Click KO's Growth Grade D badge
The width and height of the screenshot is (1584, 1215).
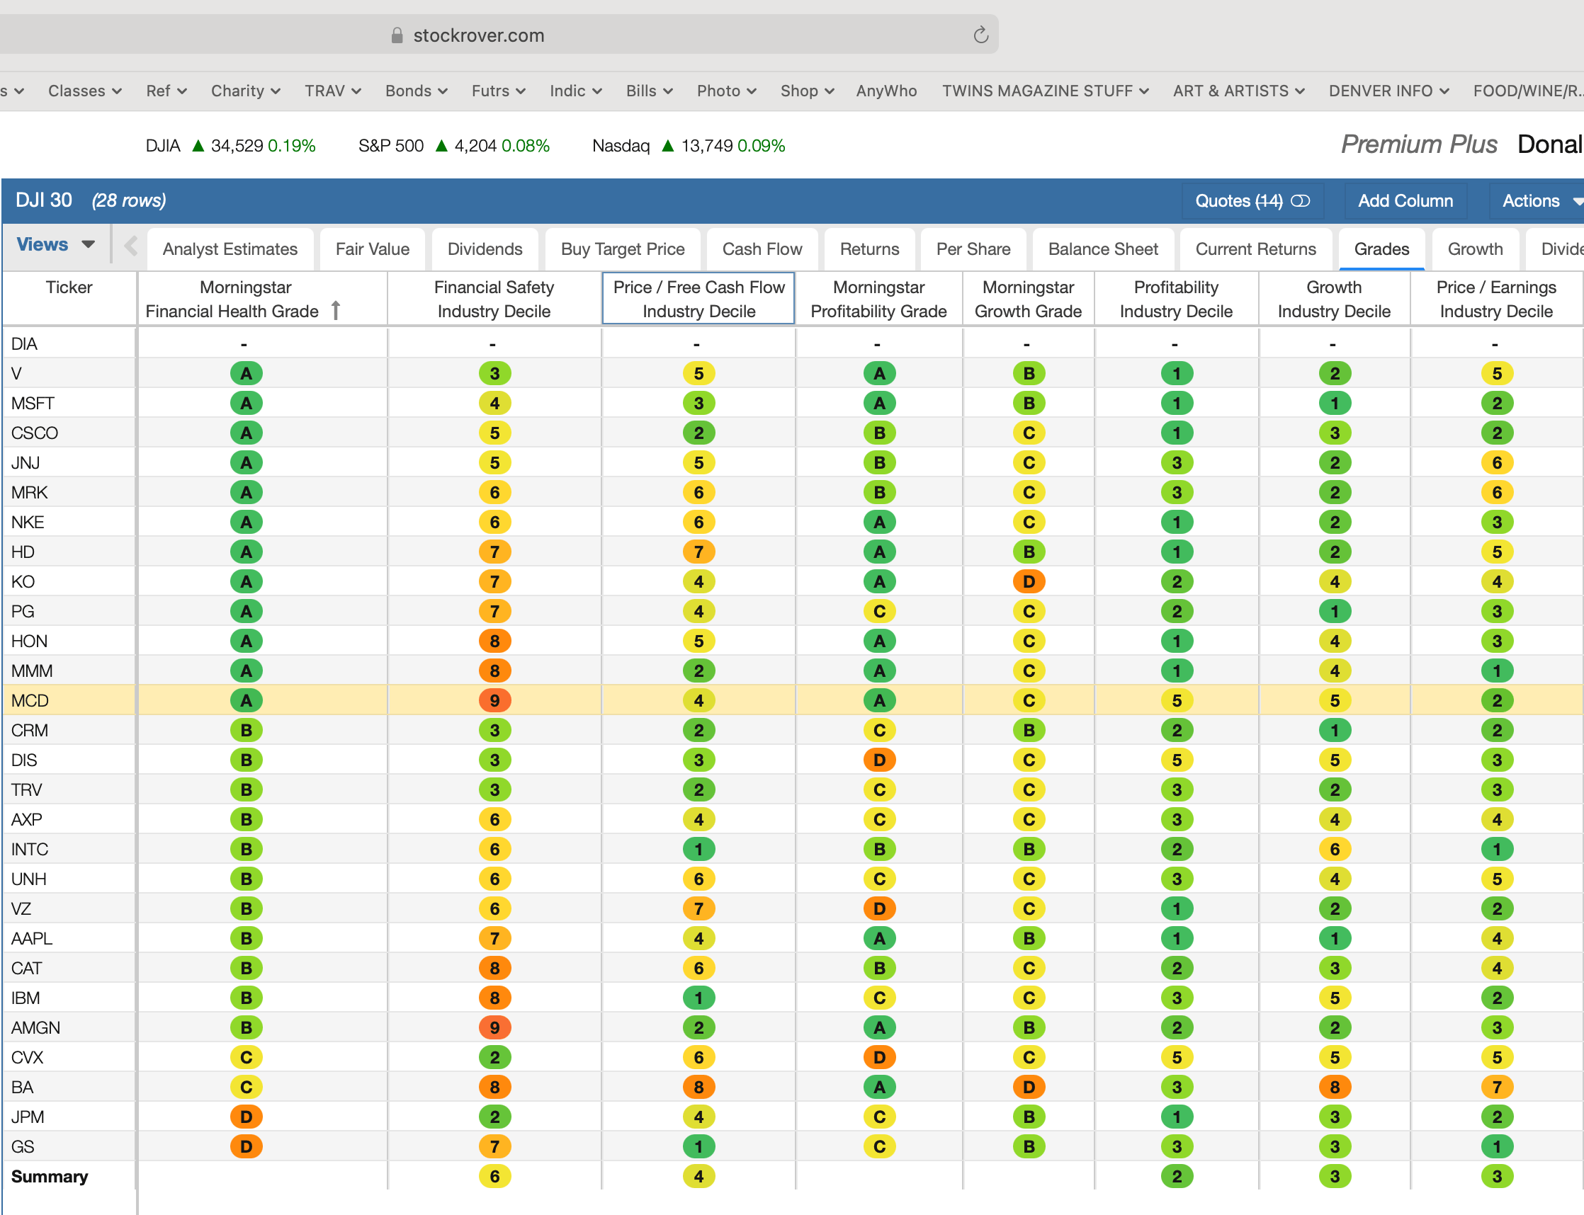[x=1029, y=582]
